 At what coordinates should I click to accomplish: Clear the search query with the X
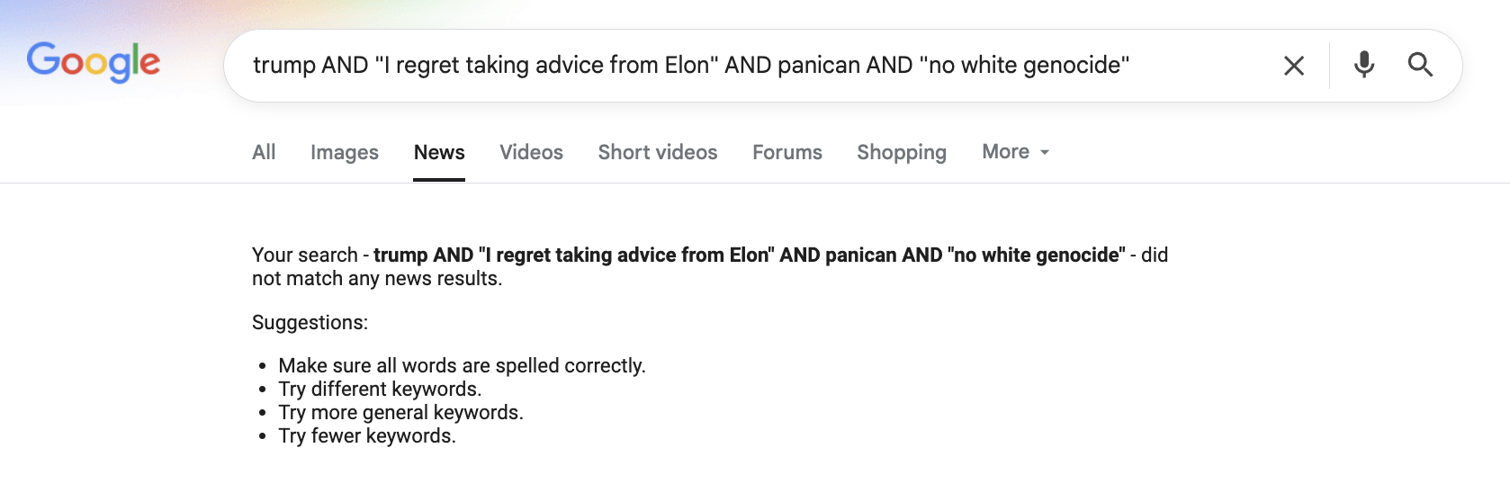click(1294, 66)
